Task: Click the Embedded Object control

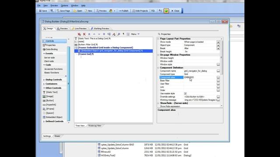Action: click(x=52, y=117)
